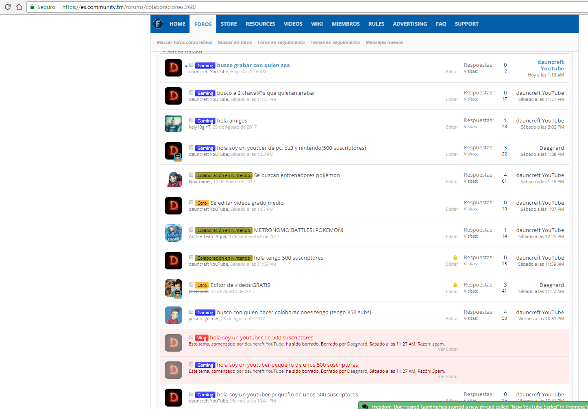588x409 pixels.
Task: Click lock icon on hola tengo 500 suscriptores
Action: (x=455, y=258)
